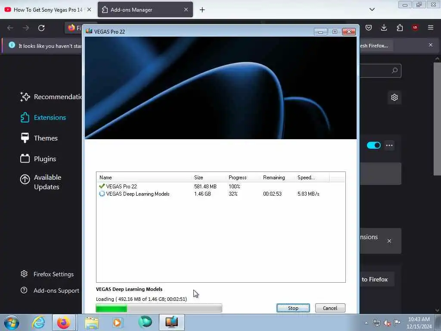441x331 pixels.
Task: Open the list all tabs dropdown
Action: tap(372, 9)
